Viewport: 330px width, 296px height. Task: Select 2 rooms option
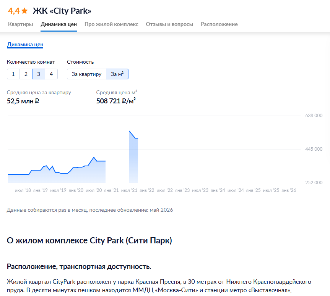point(26,74)
